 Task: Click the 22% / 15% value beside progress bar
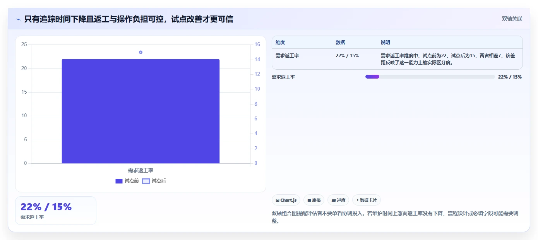[510, 77]
